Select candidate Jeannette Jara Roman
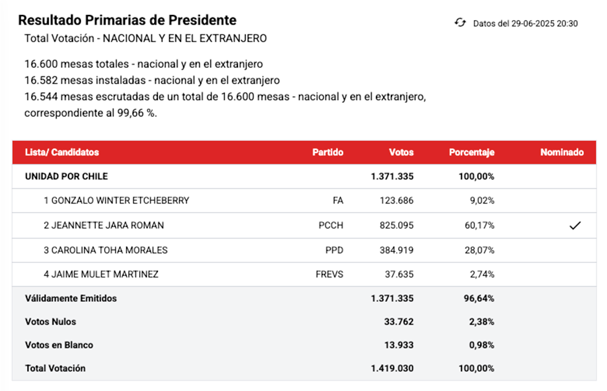Screen dimensions: 607x391 104,226
